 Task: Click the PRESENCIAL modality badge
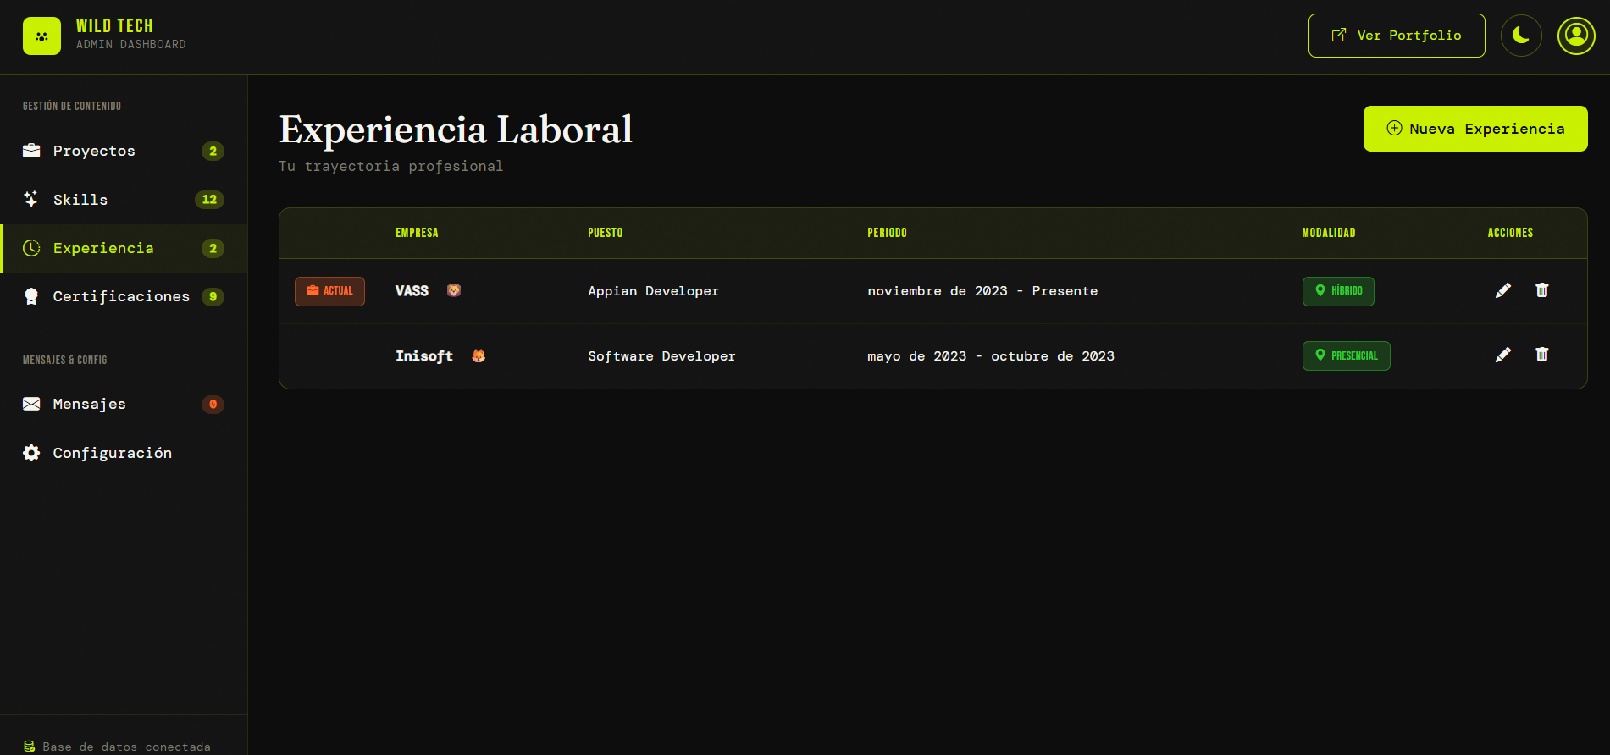pyautogui.click(x=1347, y=355)
